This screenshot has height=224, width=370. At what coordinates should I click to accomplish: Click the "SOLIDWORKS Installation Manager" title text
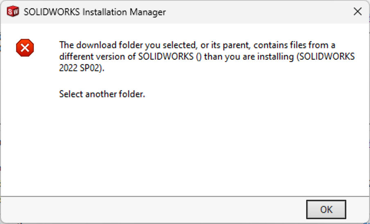coord(95,12)
